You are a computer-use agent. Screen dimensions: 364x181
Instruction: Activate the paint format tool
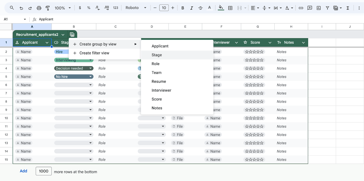(48, 8)
